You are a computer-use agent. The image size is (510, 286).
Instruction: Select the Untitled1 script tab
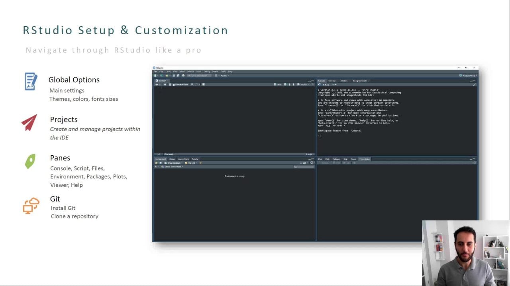[x=161, y=81]
